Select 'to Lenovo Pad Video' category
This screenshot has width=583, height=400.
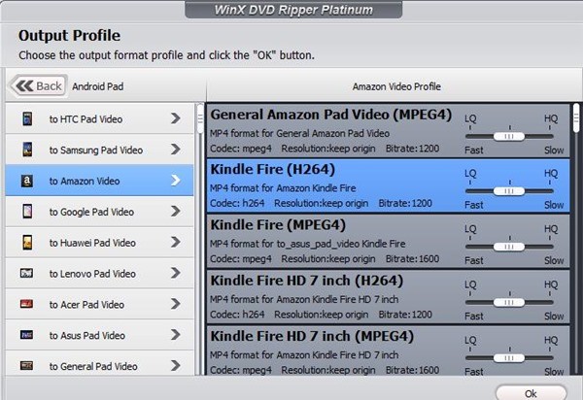click(100, 273)
